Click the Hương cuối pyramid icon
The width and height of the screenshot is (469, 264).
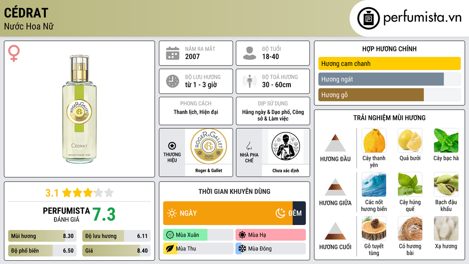point(335,231)
